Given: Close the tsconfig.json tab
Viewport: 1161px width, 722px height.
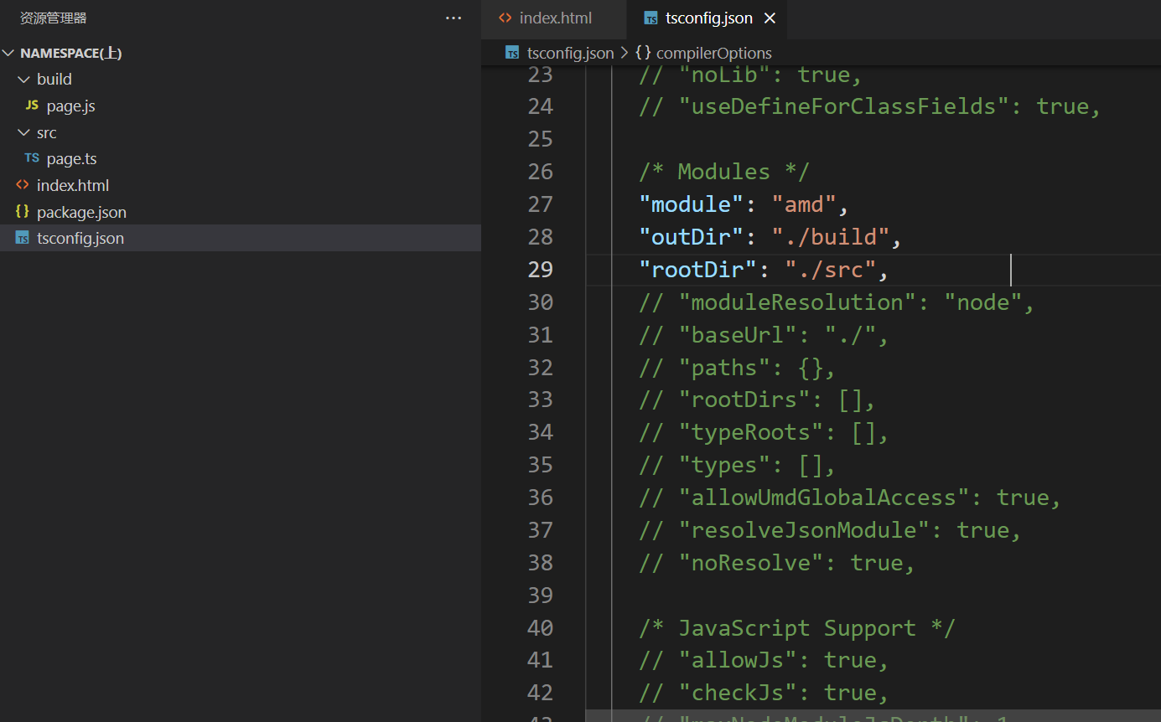Looking at the screenshot, I should (770, 18).
